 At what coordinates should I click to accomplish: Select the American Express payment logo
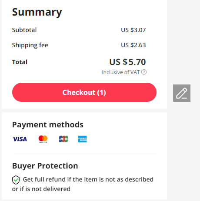point(83,139)
